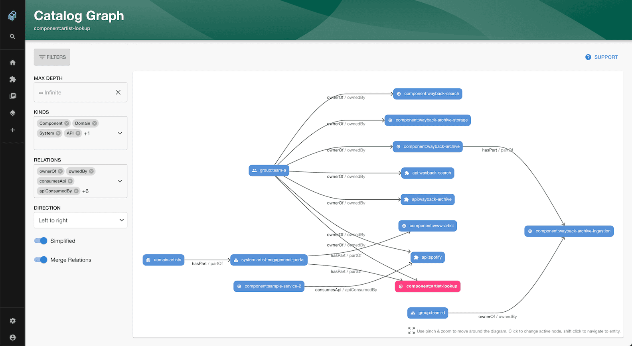Select active node component:artist-lookup

(428, 286)
